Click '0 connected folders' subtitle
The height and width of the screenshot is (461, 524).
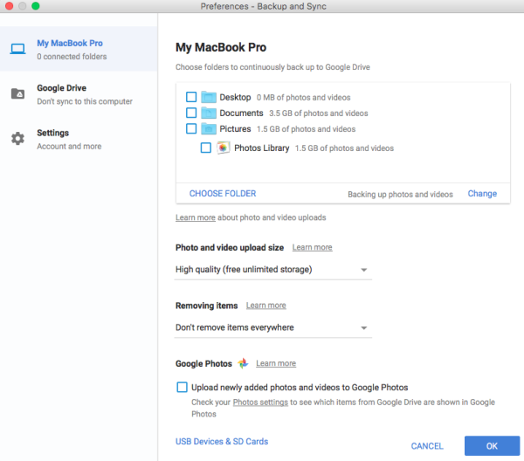coord(72,57)
